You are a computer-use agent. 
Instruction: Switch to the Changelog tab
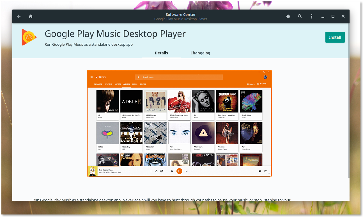point(200,53)
